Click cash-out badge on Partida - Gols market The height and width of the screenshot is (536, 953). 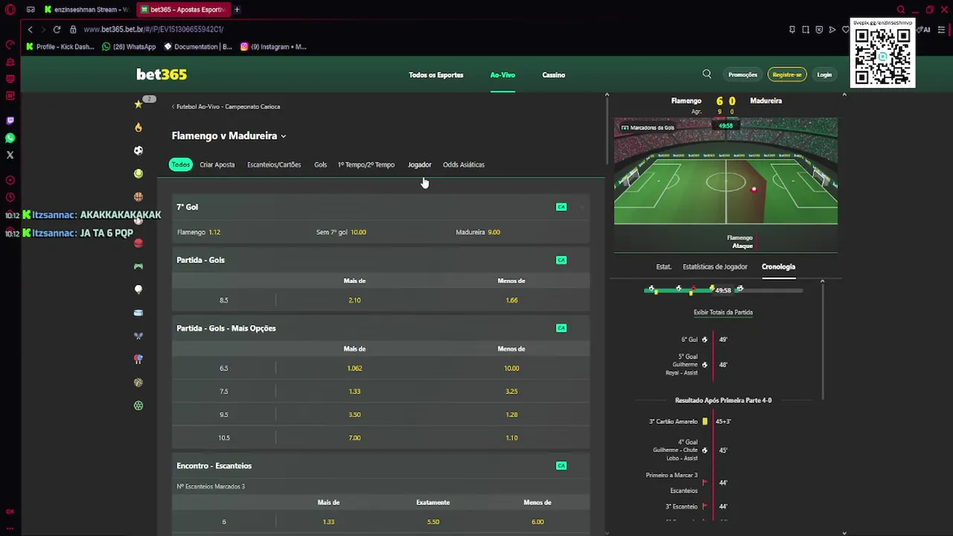pyautogui.click(x=561, y=260)
